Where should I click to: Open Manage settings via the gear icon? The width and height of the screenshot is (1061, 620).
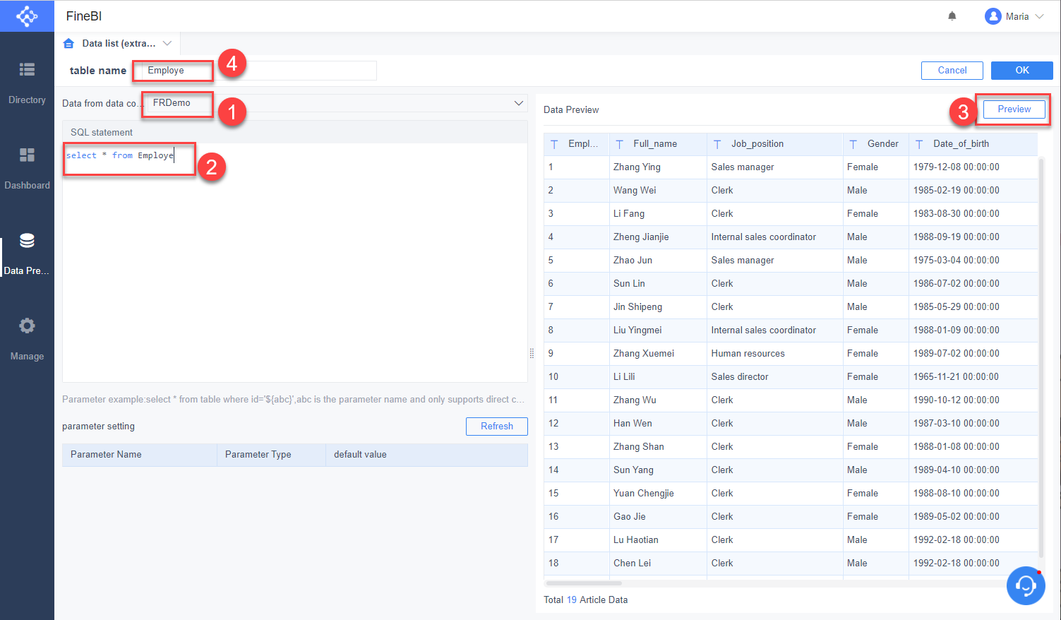coord(27,326)
